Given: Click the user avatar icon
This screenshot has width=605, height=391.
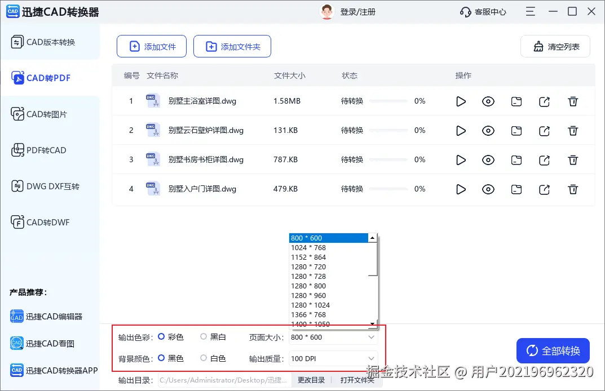Looking at the screenshot, I should (326, 12).
